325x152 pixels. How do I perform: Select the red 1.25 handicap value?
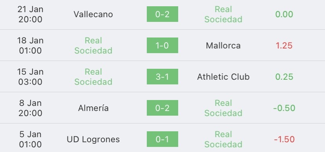click(x=284, y=46)
